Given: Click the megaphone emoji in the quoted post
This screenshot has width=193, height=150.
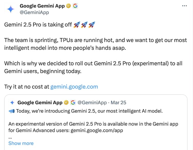Looking at the screenshot, I should (12, 111).
